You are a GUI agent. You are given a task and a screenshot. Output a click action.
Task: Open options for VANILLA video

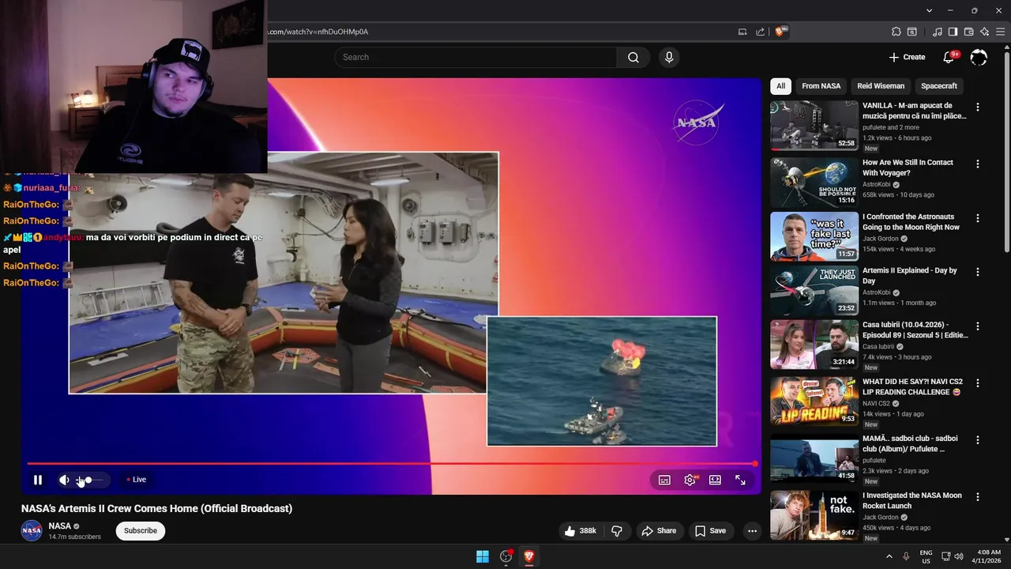coord(977,107)
